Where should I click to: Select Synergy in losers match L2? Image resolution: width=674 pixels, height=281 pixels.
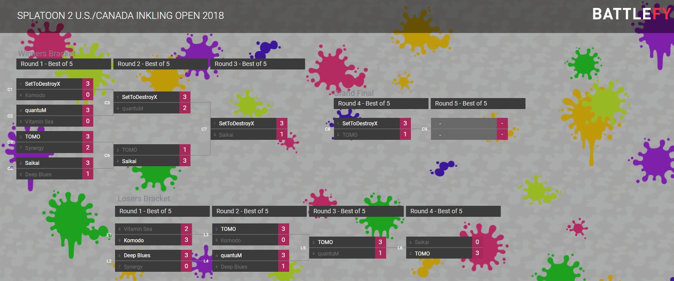pos(148,266)
